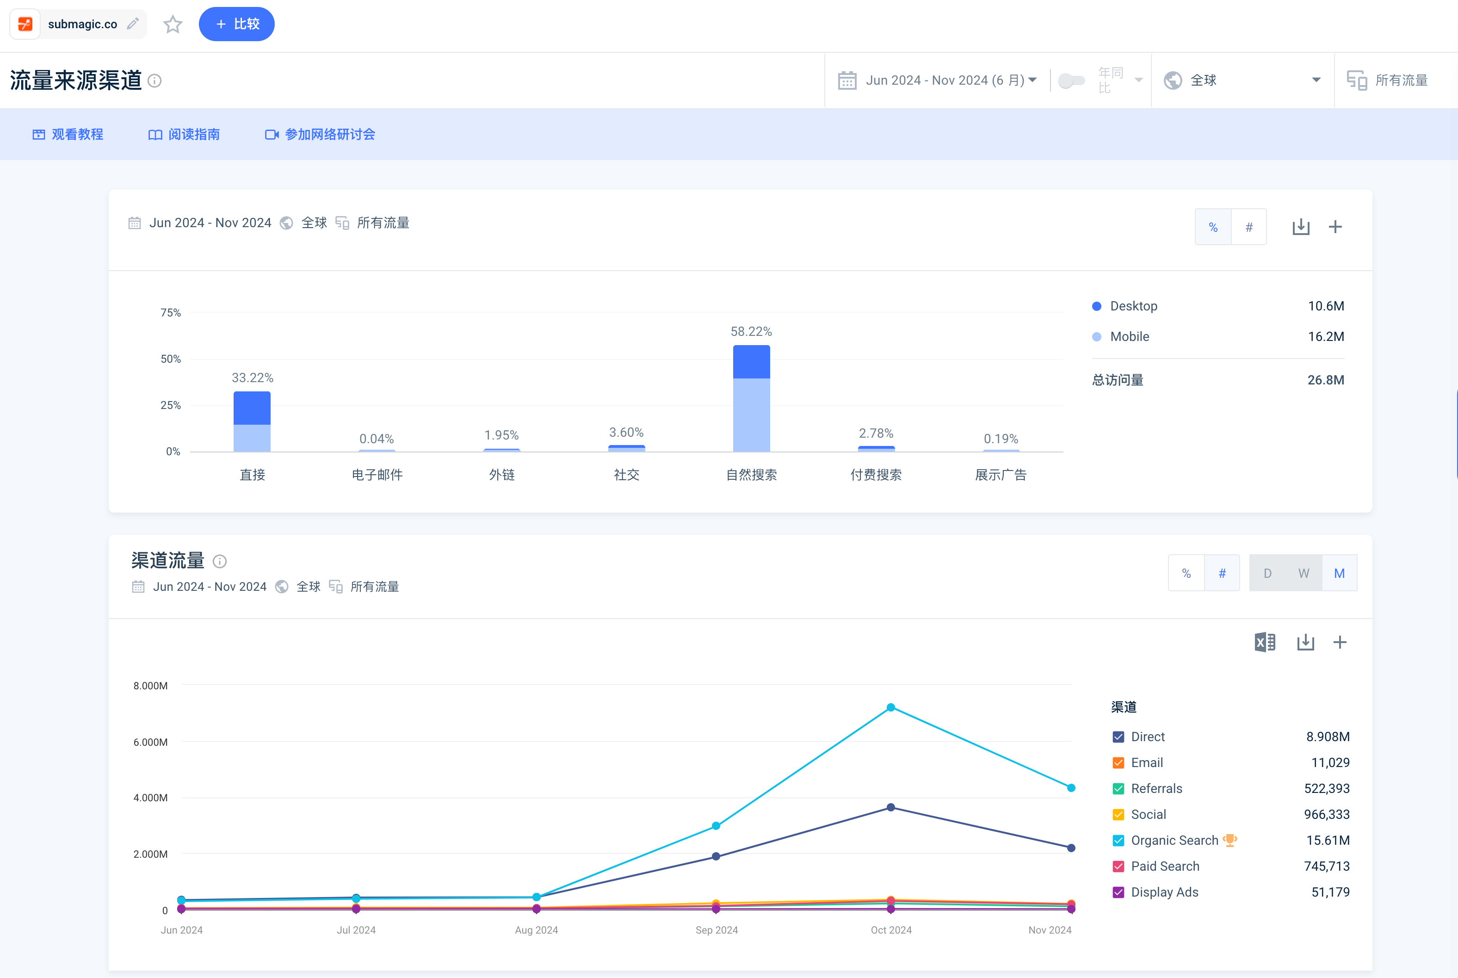This screenshot has width=1458, height=978.
Task: Click the globe icon in country selector
Action: point(1173,80)
